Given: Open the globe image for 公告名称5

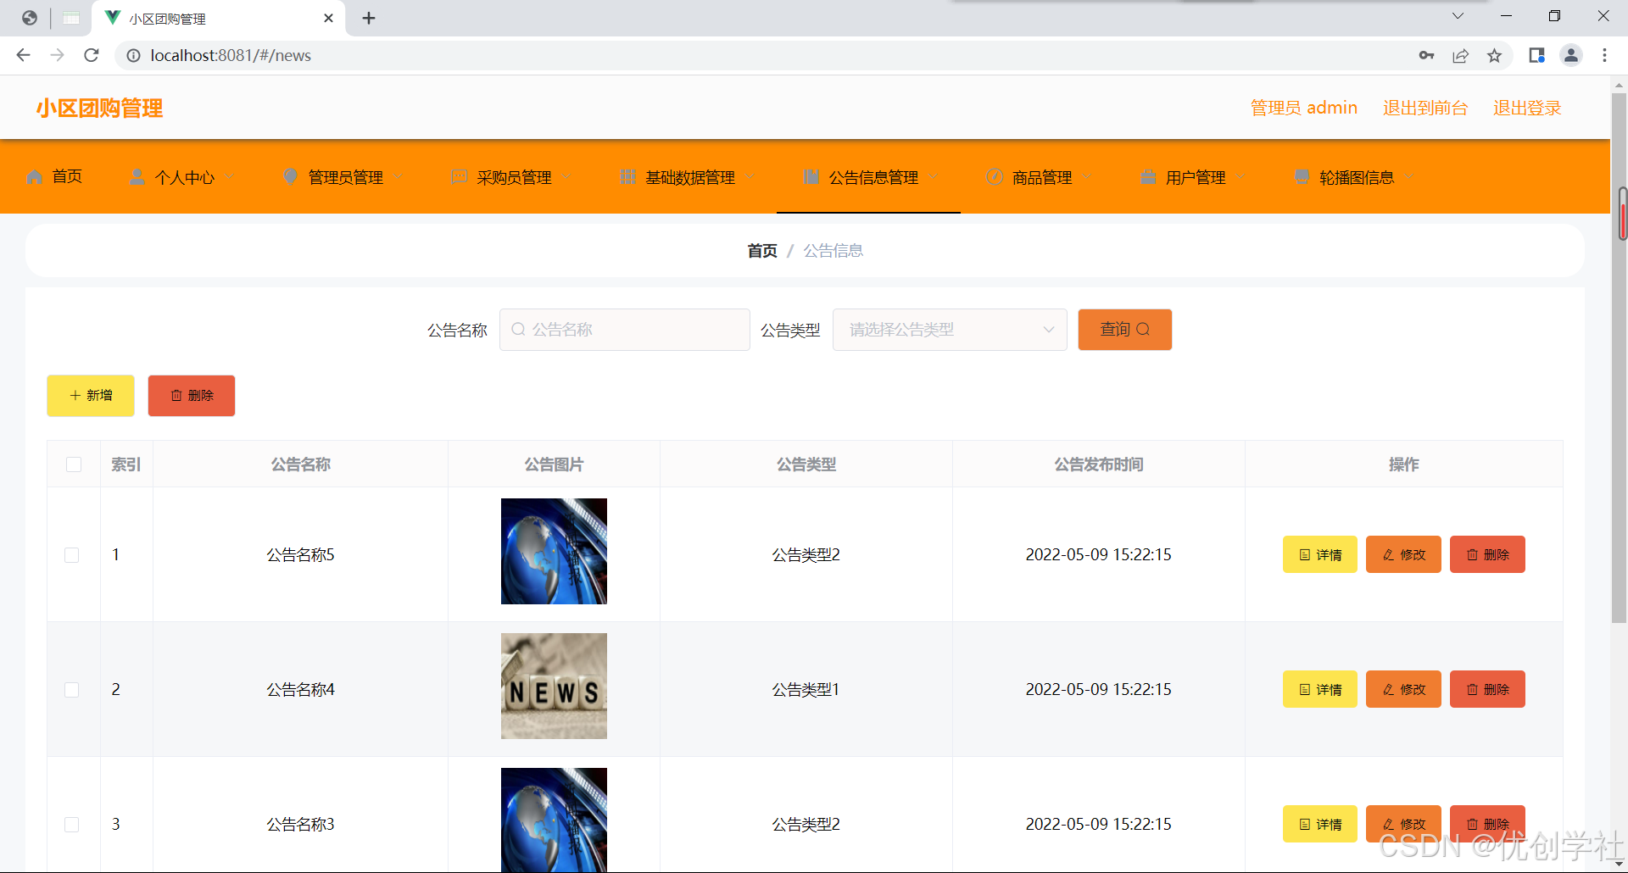Looking at the screenshot, I should click(x=554, y=551).
